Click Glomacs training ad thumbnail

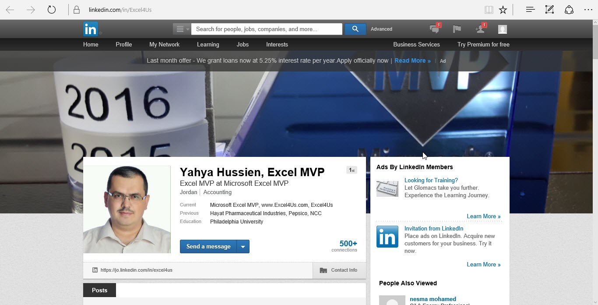pyautogui.click(x=387, y=188)
